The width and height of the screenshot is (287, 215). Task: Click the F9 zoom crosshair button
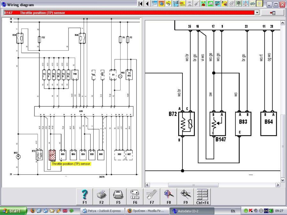tap(185, 196)
